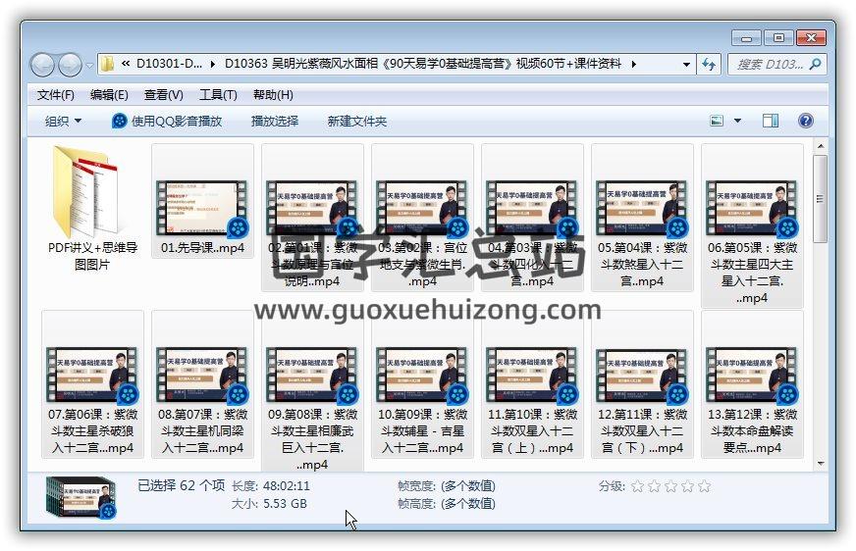The height and width of the screenshot is (551, 856).
Task: Click QQ影音 icon in toolbar
Action: tap(119, 121)
